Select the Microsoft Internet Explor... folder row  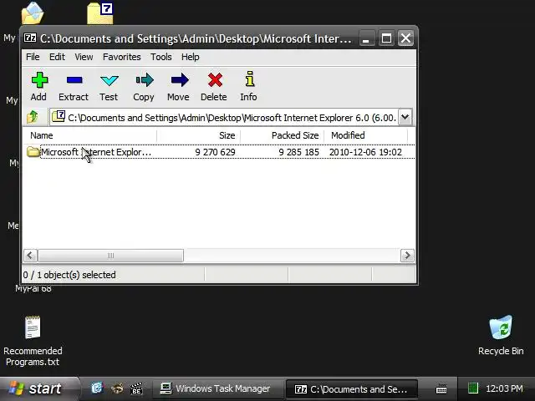(x=219, y=152)
